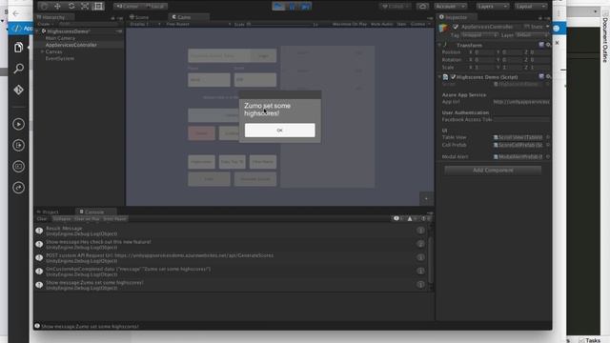The height and width of the screenshot is (343, 610).
Task: Select EventSystem in Hierarchy
Action: point(60,58)
